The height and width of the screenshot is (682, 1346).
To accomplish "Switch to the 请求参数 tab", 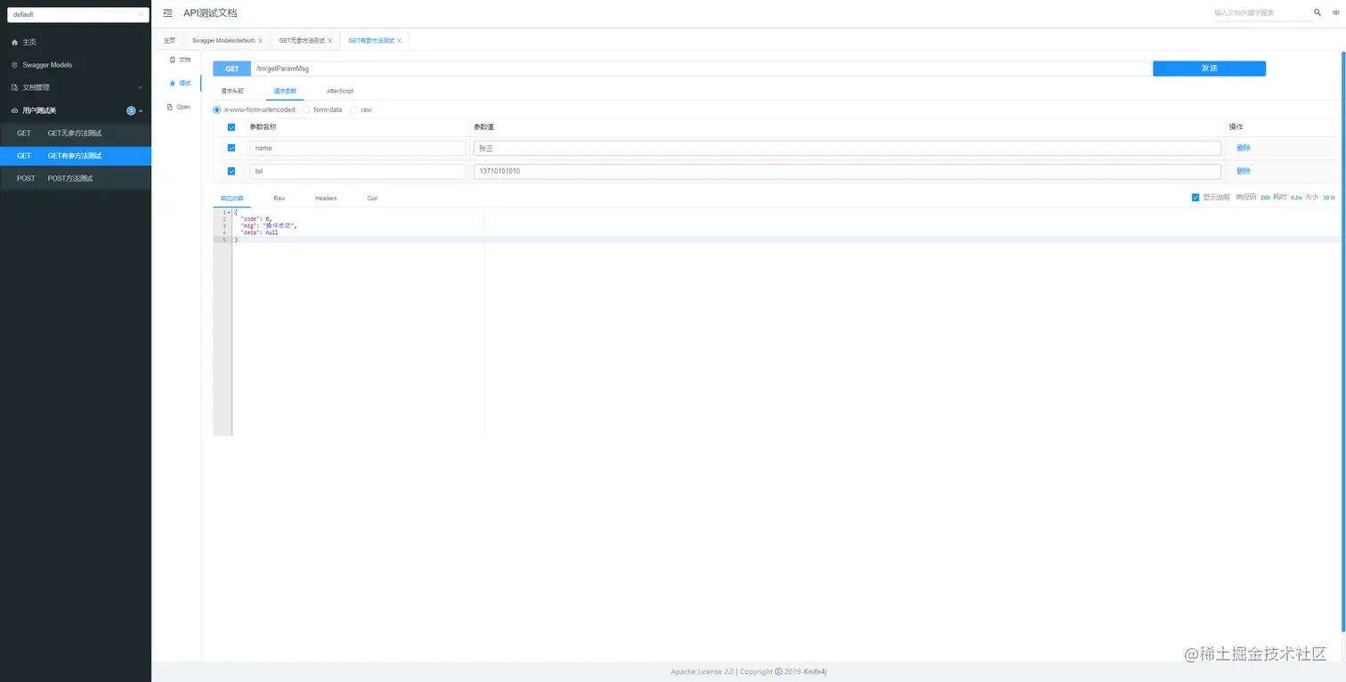I will click(285, 91).
